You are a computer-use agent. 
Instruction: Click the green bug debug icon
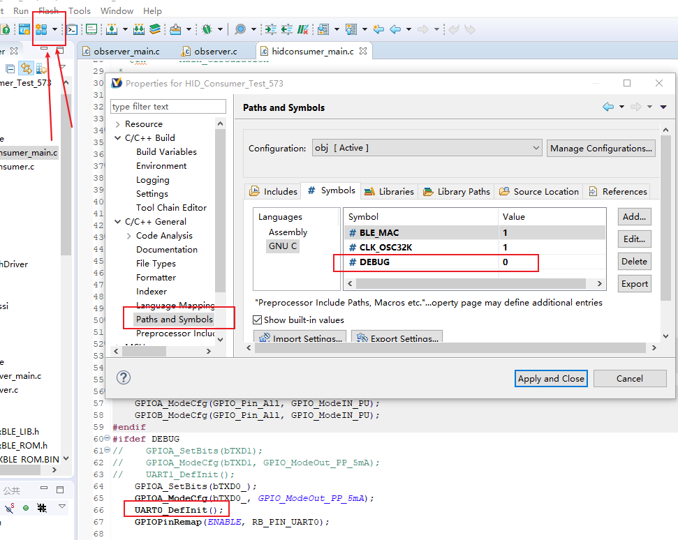point(207,29)
